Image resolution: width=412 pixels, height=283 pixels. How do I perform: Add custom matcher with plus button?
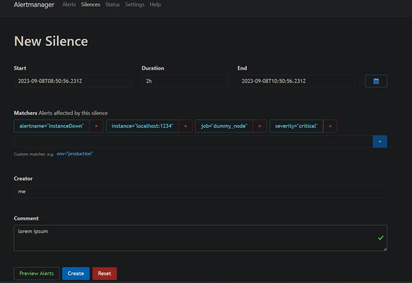(x=380, y=141)
